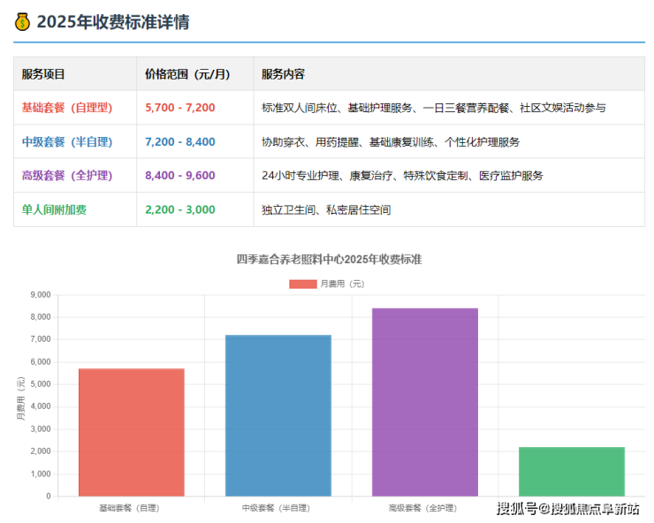The image size is (654, 523).
Task: Click the chart title 四季嘉合养老照料中心2025年收费标准
Action: [x=329, y=259]
